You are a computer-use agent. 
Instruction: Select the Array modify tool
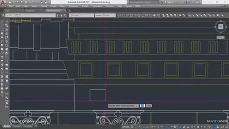point(7,37)
